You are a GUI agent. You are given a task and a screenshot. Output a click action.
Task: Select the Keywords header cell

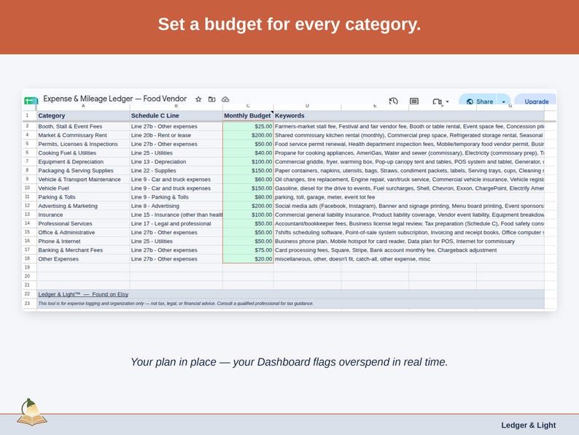[x=409, y=115]
